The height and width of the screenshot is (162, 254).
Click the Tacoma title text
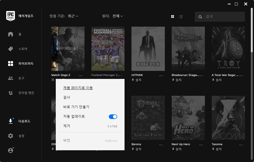click(x=217, y=144)
